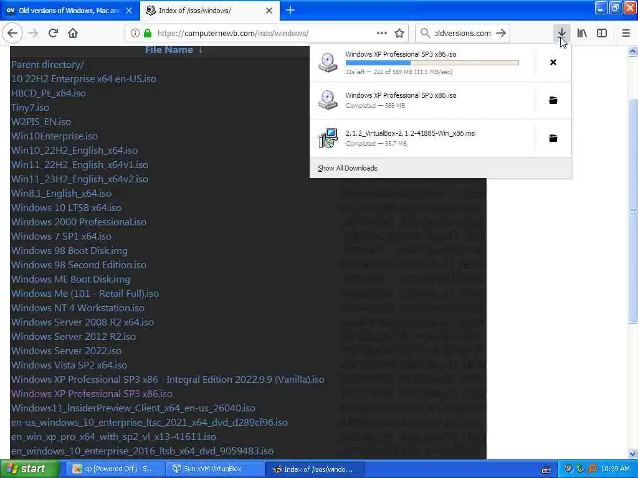This screenshot has height=478, width=638.
Task: Open the Firefox hamburger menu
Action: pyautogui.click(x=626, y=34)
